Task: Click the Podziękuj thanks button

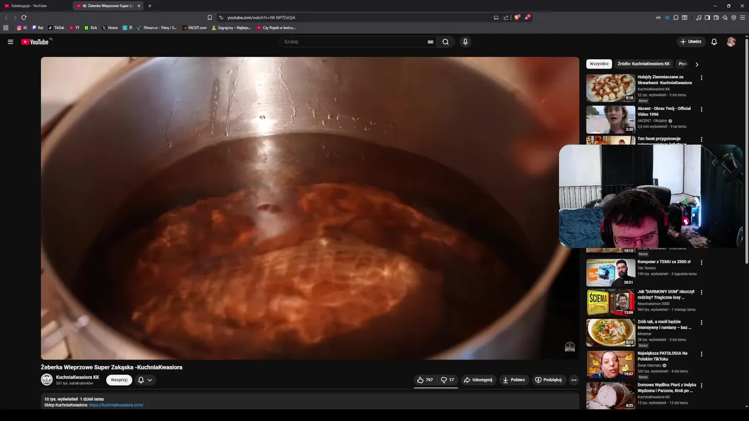Action: (548, 379)
